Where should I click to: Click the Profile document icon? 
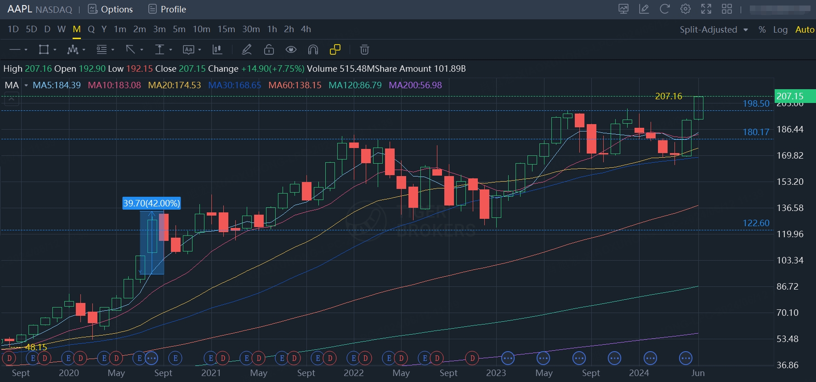[153, 9]
